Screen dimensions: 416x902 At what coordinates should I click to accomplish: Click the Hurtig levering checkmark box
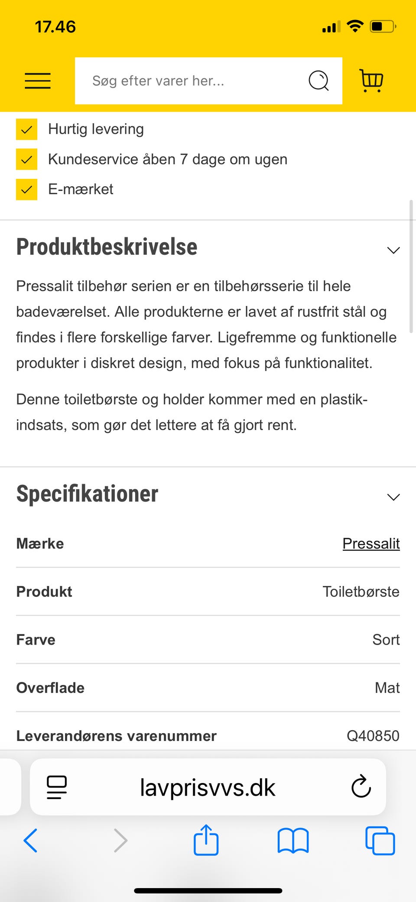coord(26,129)
